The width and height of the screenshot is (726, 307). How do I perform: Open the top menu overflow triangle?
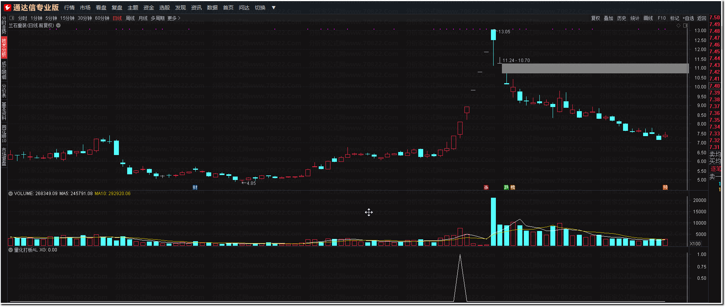click(x=274, y=8)
